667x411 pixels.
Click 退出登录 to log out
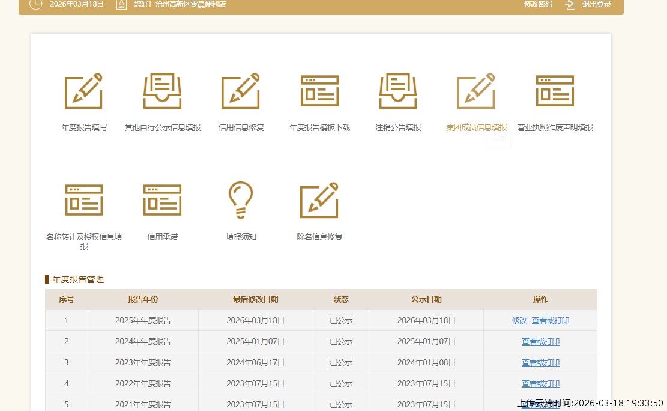tap(596, 4)
